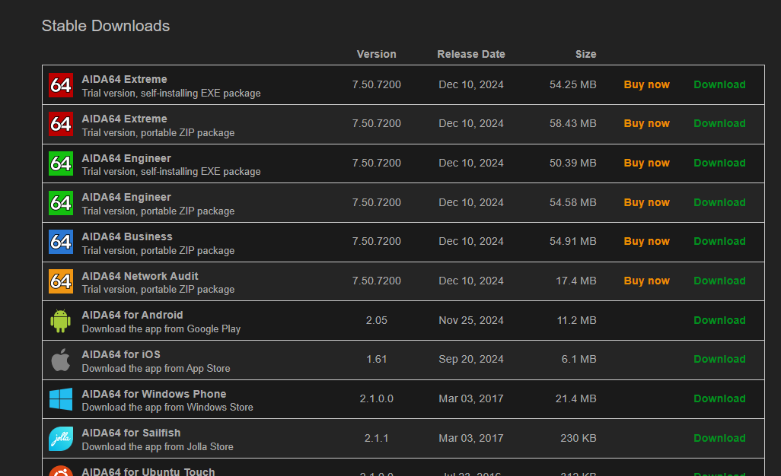Download AIDA64 Extreme self-installing EXE package
781x476 pixels.
(x=719, y=85)
